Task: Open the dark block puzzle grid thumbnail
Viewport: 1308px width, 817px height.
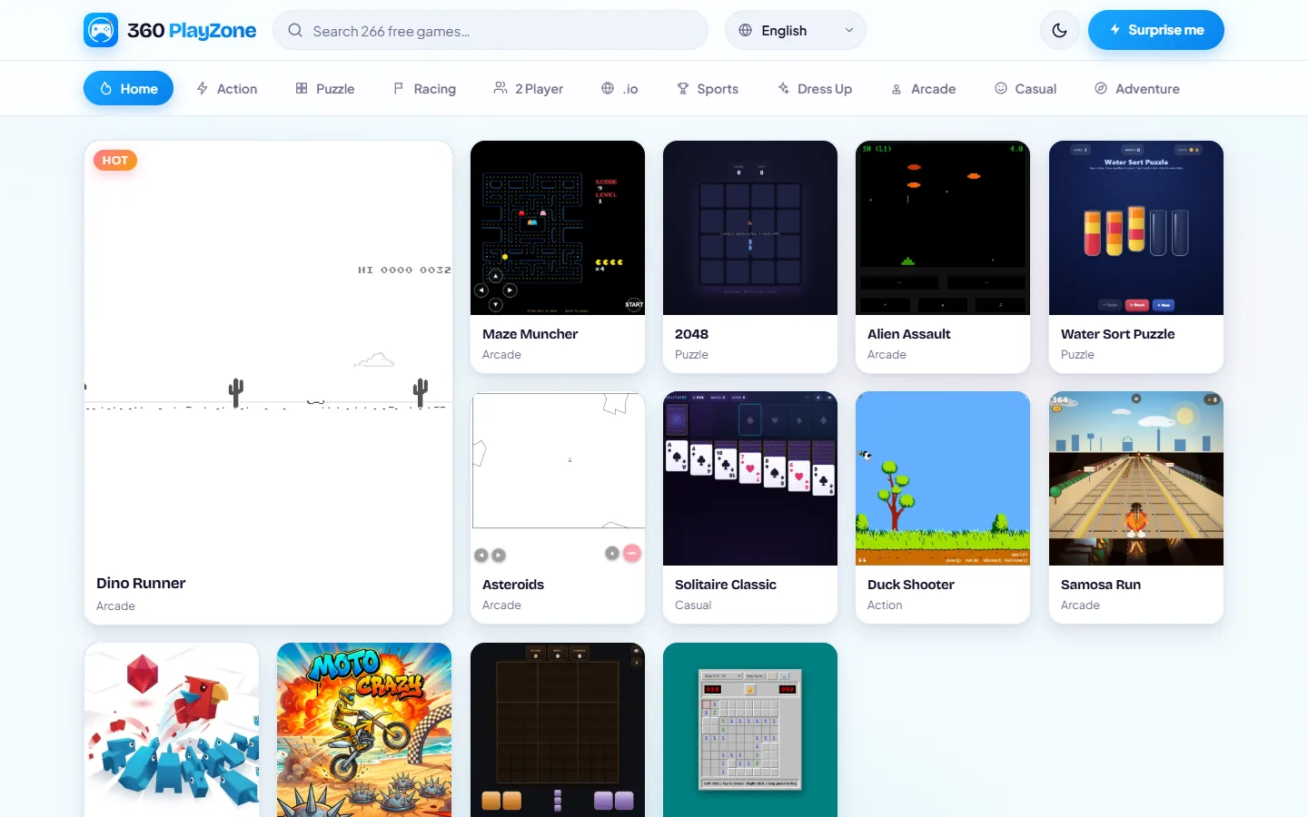Action: point(558,730)
